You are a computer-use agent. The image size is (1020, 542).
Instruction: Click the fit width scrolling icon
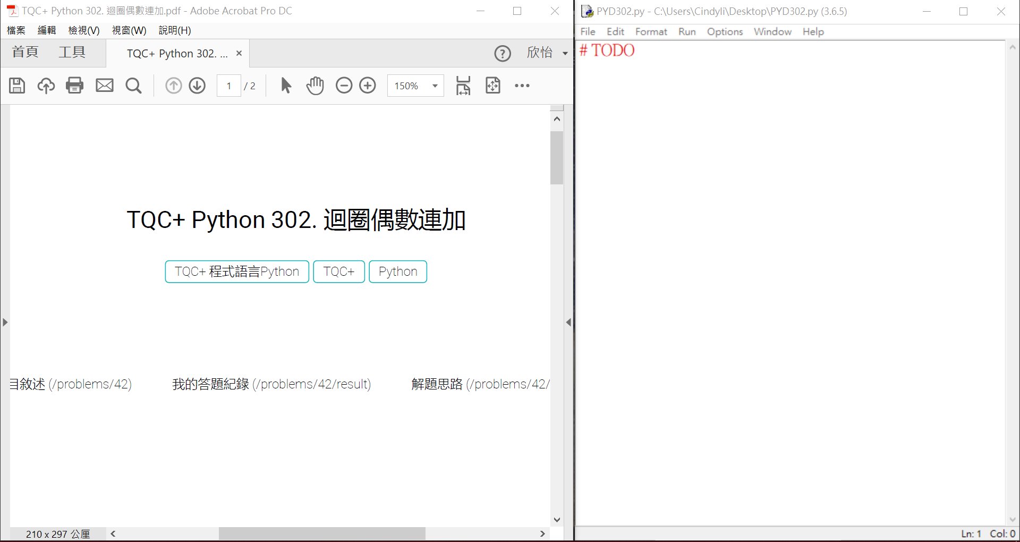pyautogui.click(x=463, y=86)
